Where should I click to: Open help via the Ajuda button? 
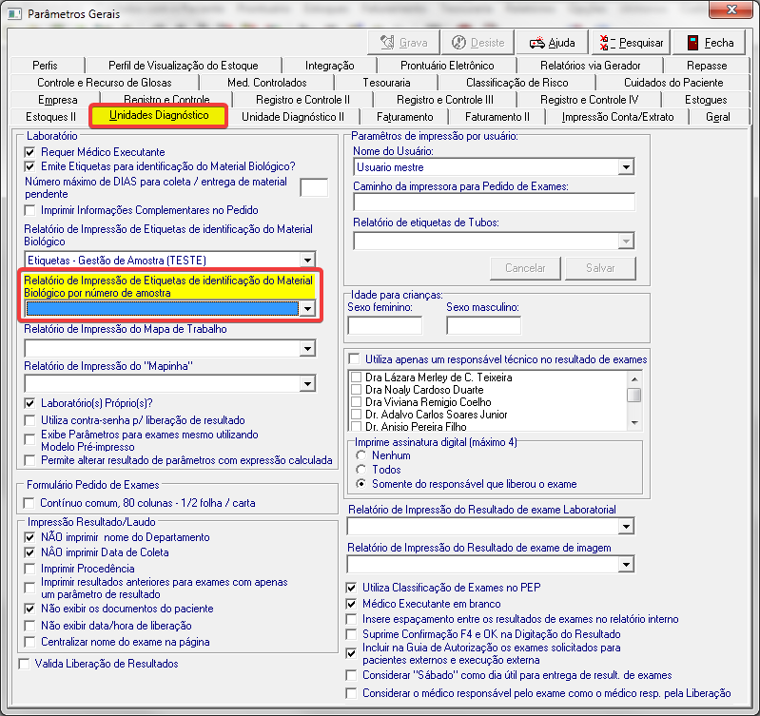pyautogui.click(x=553, y=43)
